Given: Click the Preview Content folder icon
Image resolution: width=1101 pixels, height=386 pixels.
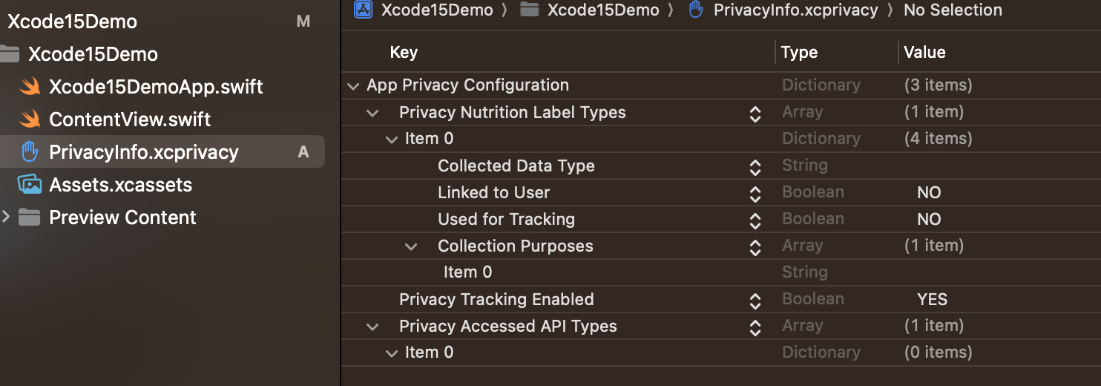Looking at the screenshot, I should pos(29,217).
